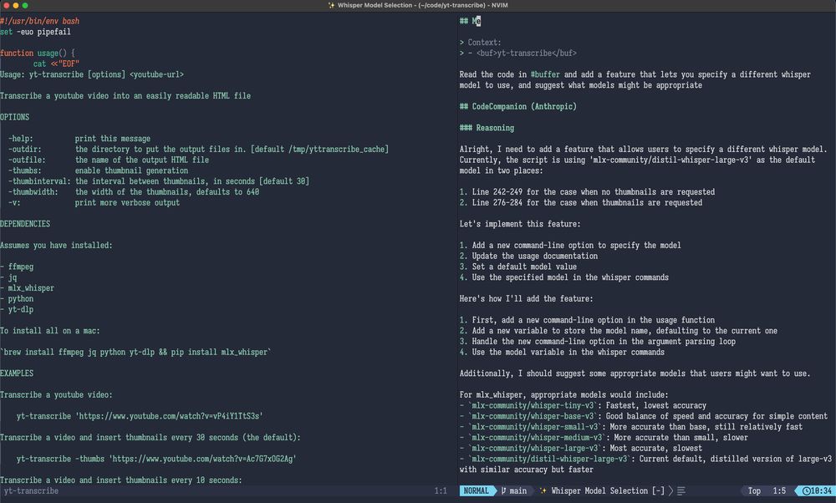Screen dimensions: 836x503
Task: Click the macOS green zoom window button
Action: (25, 5)
